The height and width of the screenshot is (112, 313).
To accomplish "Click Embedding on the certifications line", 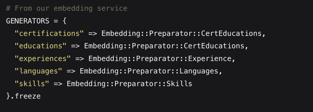I will point(121,33).
